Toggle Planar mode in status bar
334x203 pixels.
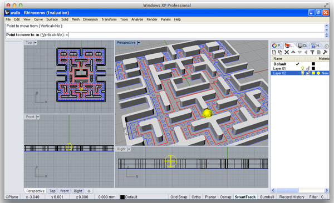(x=210, y=197)
